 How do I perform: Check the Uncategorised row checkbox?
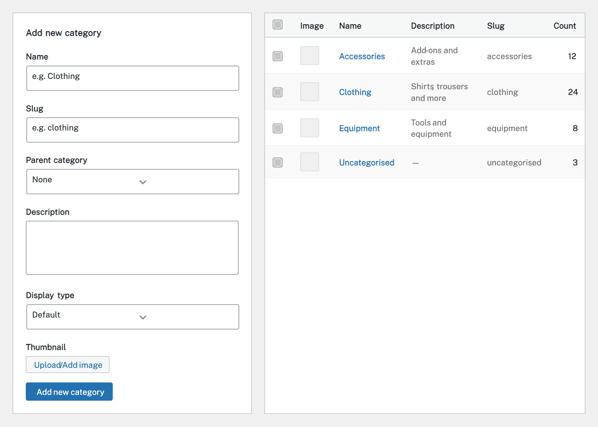pos(278,163)
